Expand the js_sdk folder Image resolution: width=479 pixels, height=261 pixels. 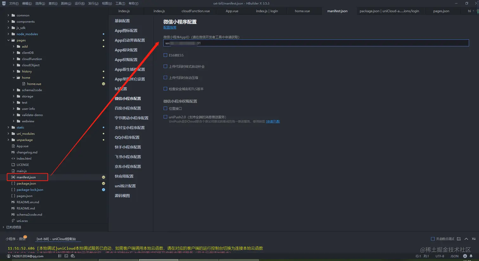coord(8,28)
